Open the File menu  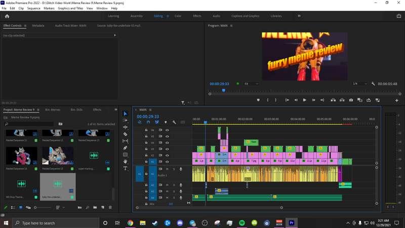4,8
